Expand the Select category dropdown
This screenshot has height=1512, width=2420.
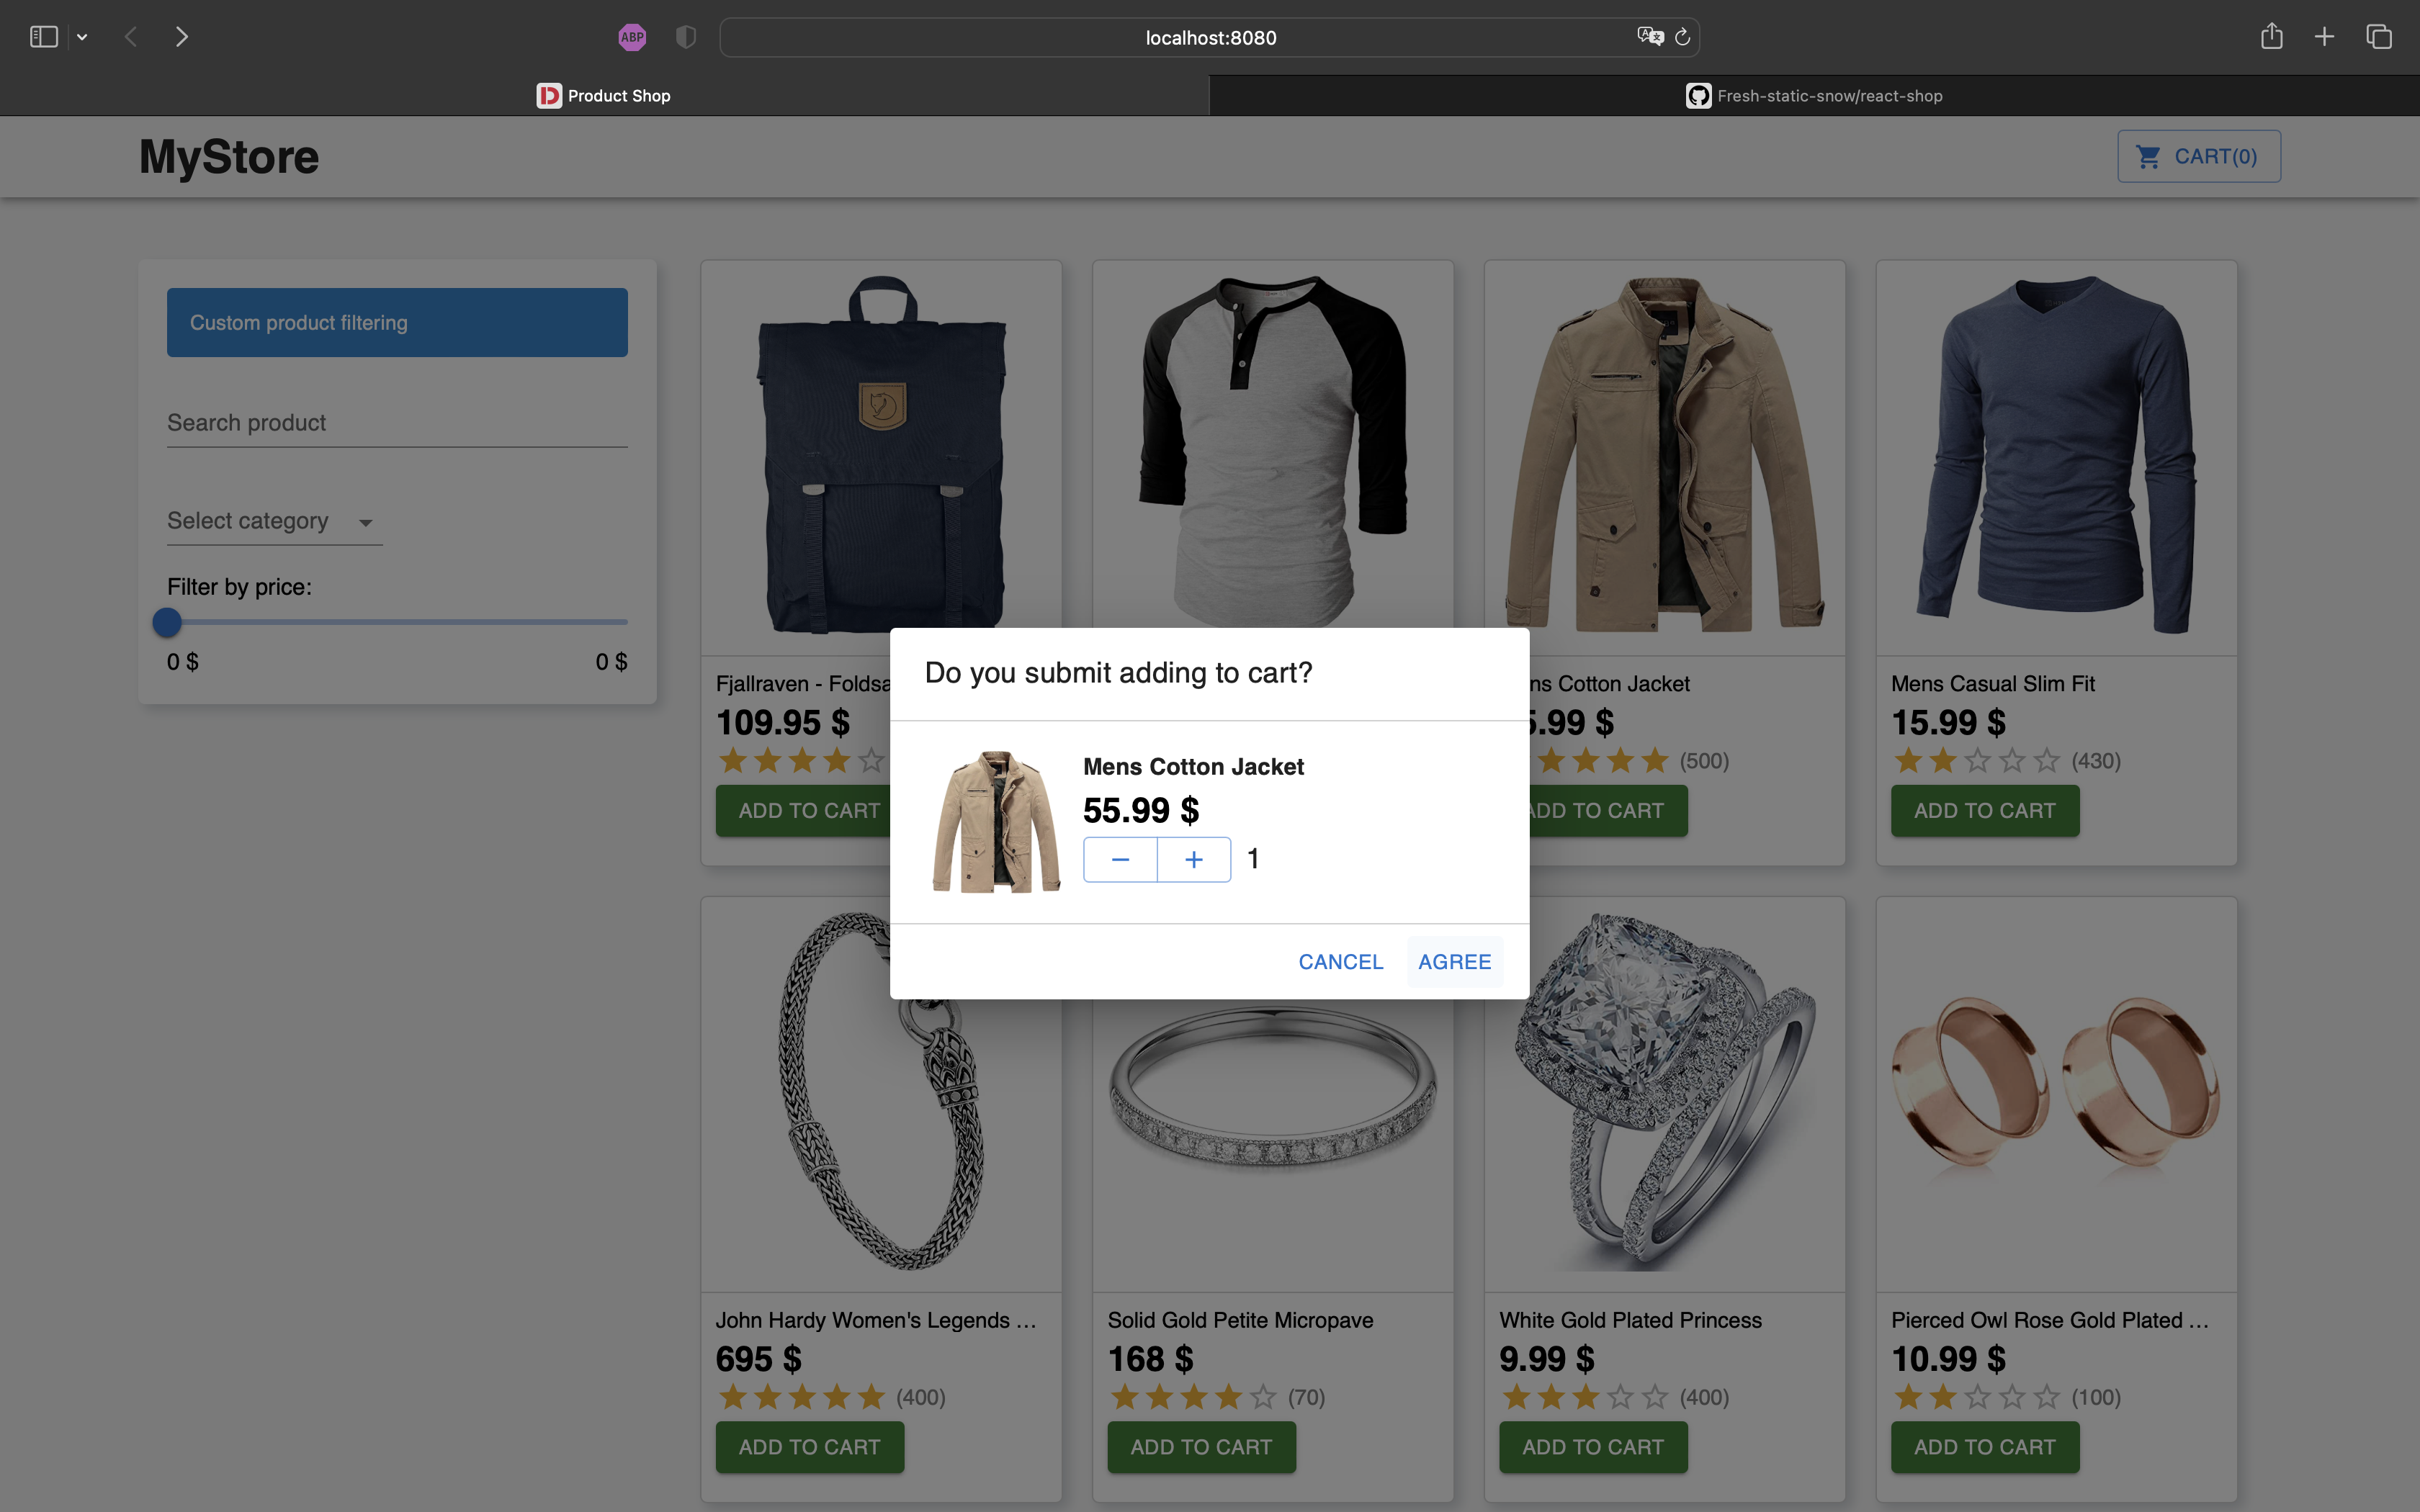274,521
